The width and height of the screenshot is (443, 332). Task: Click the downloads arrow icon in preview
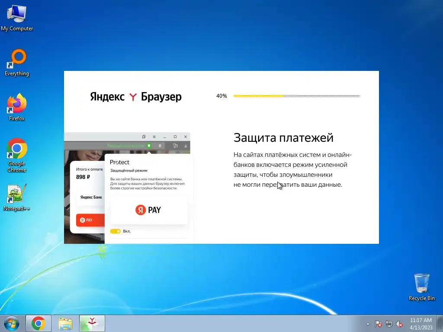point(186,146)
